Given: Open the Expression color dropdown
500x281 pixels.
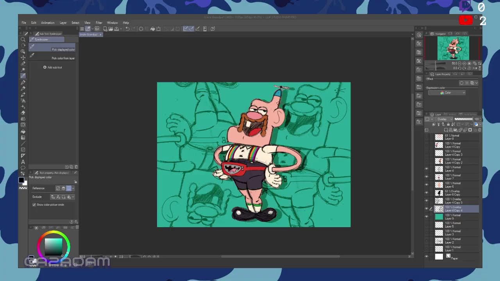Looking at the screenshot, I should (x=447, y=93).
